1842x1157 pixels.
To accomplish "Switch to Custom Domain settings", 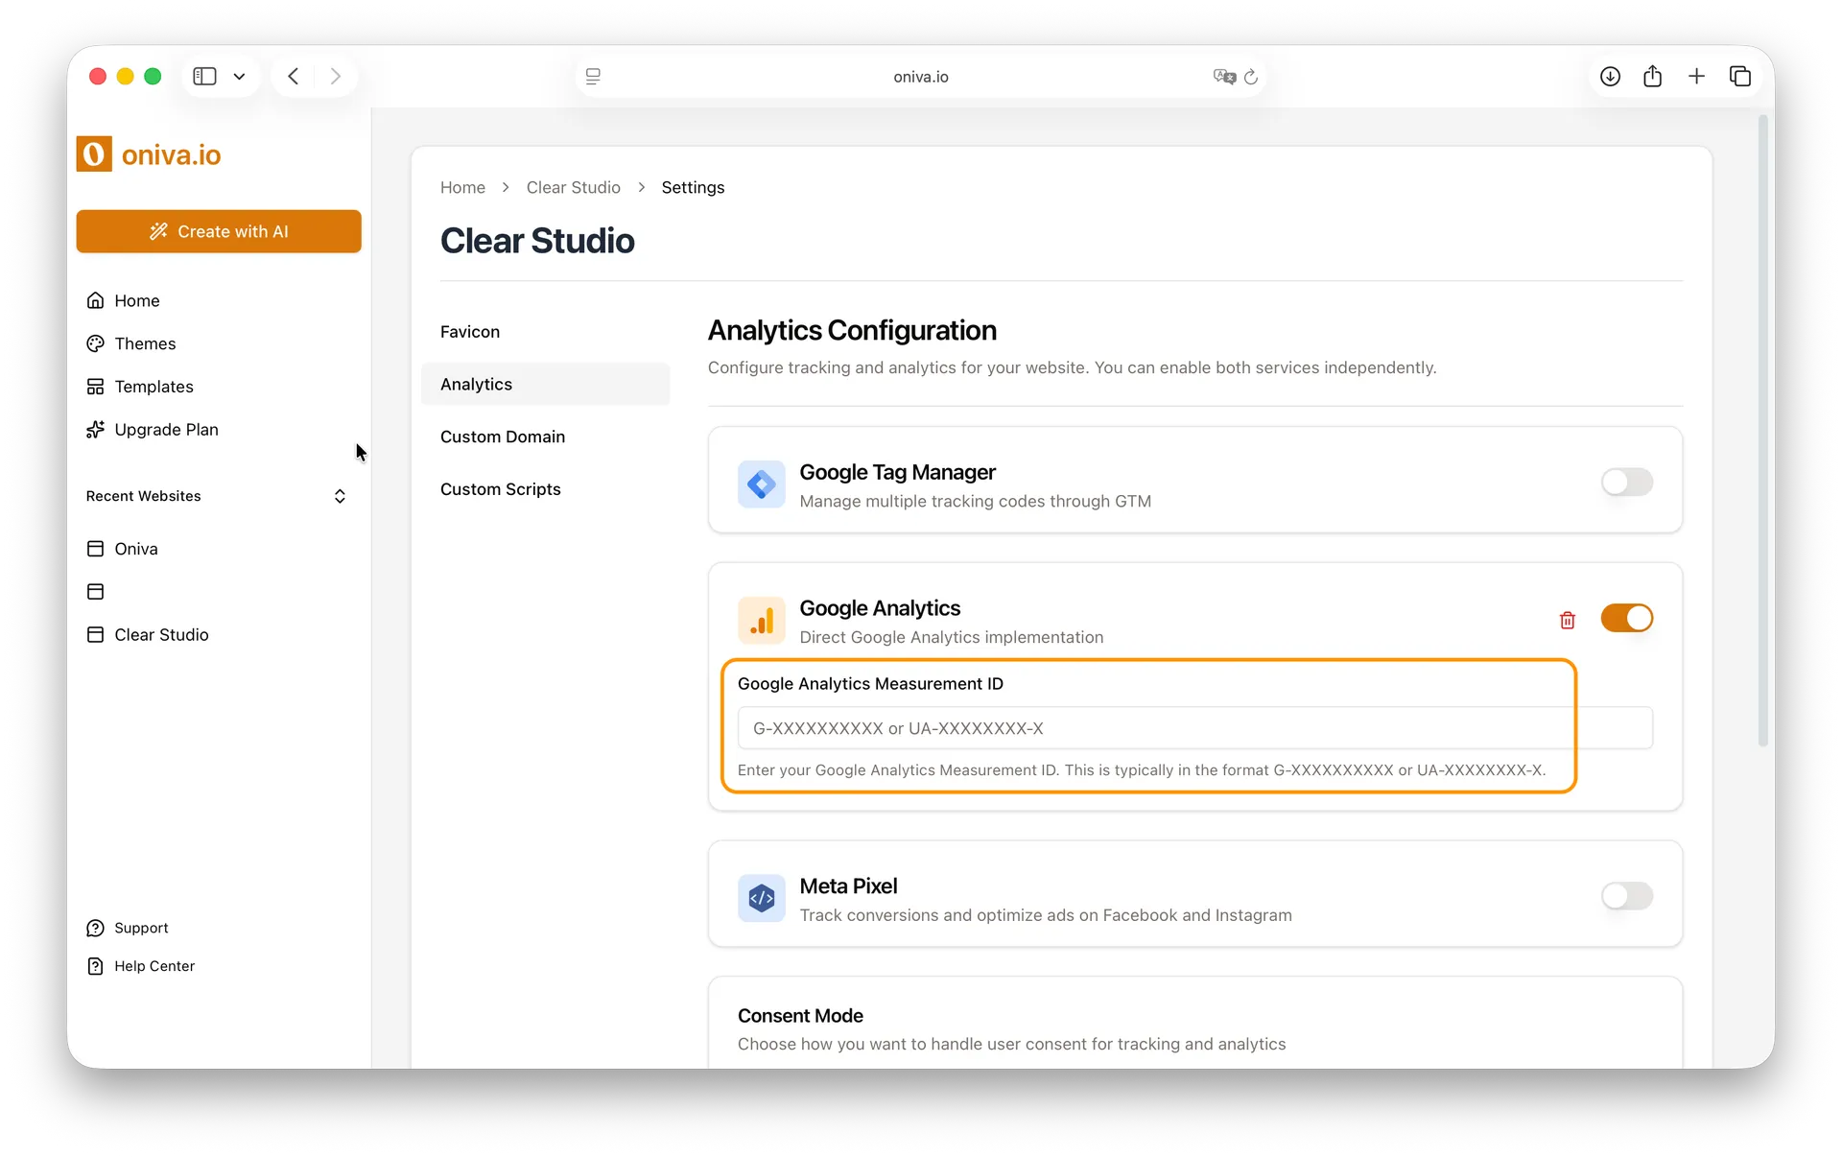I will (x=503, y=437).
